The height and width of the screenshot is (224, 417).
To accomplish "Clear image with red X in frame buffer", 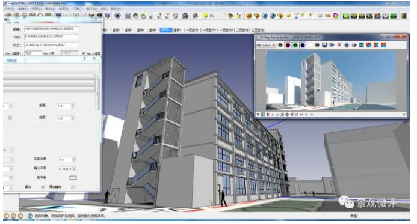I will click(339, 45).
